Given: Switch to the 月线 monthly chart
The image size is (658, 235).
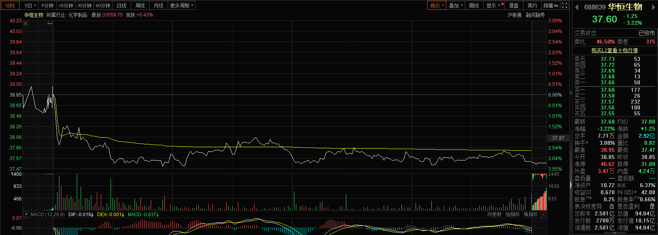Looking at the screenshot, I should [159, 5].
